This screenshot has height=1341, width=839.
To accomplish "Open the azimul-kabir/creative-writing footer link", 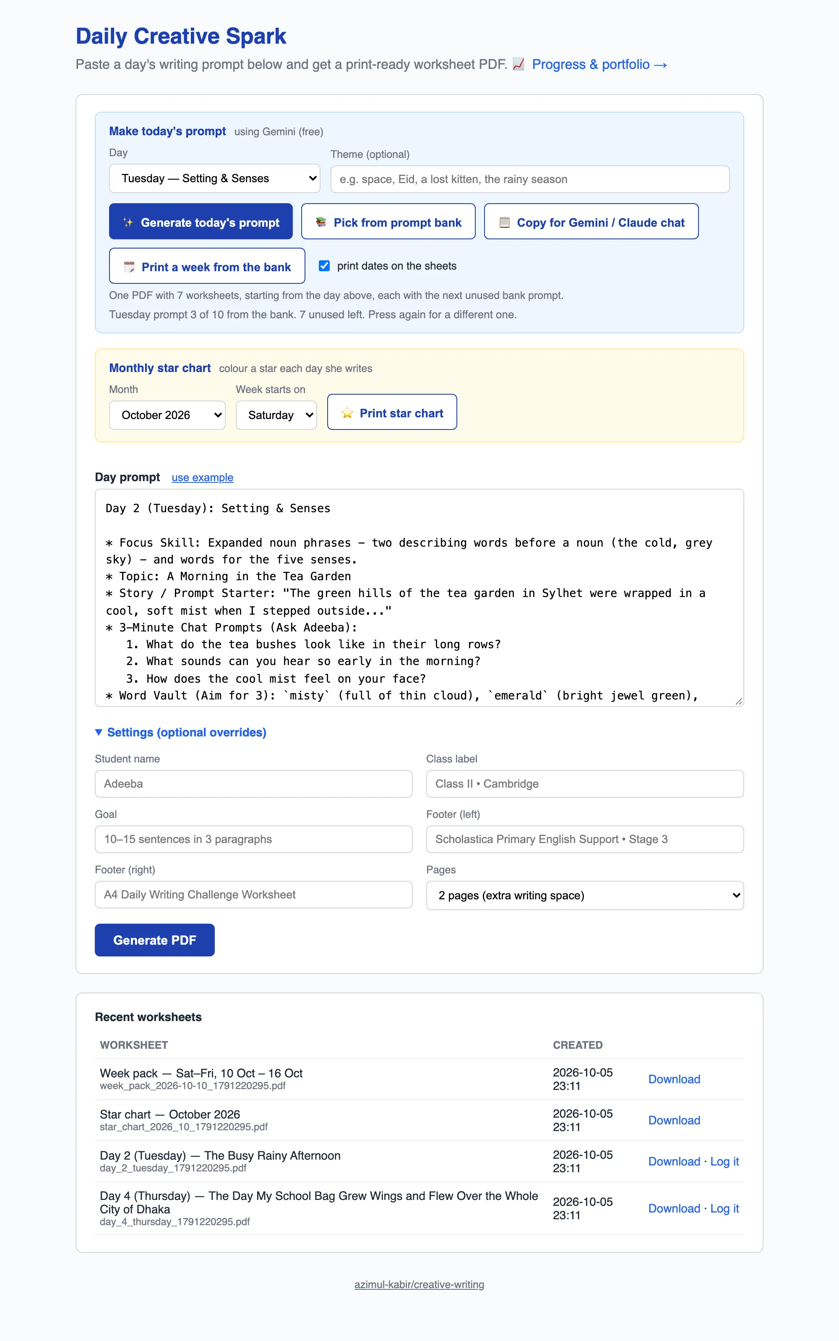I will (419, 1284).
